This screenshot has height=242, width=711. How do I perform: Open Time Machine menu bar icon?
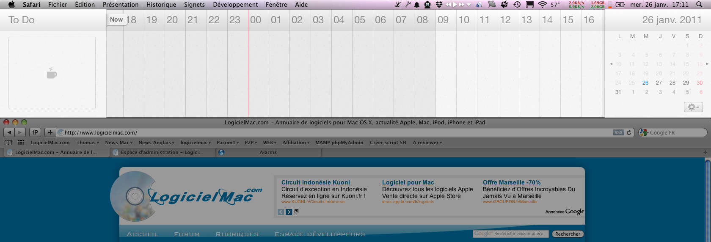pos(517,5)
